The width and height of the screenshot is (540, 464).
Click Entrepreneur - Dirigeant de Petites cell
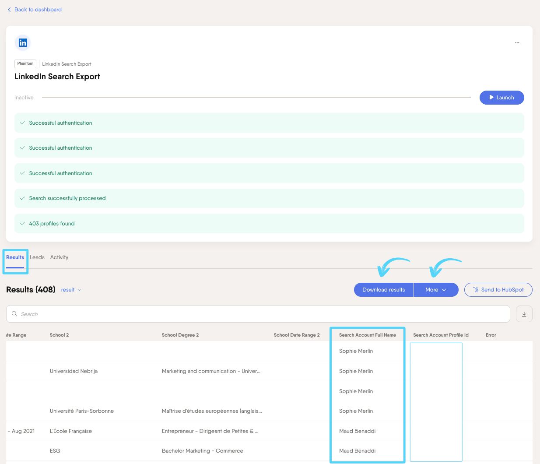pos(210,431)
